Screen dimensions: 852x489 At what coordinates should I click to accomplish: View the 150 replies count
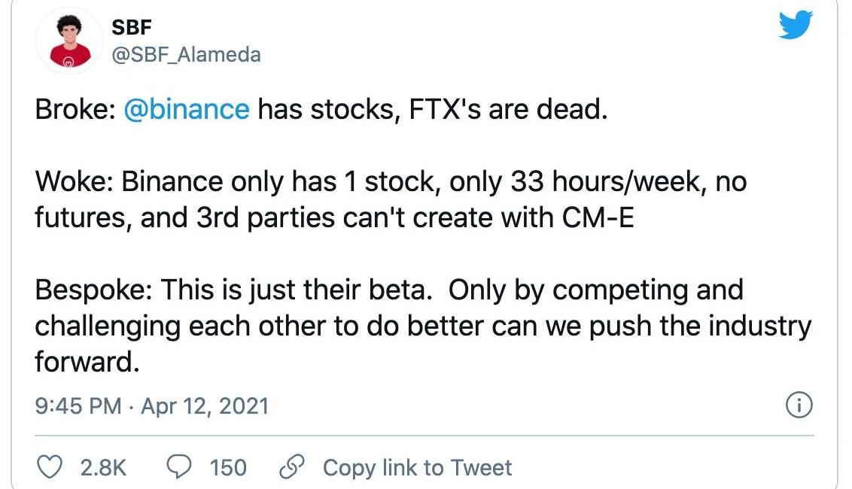(x=228, y=468)
